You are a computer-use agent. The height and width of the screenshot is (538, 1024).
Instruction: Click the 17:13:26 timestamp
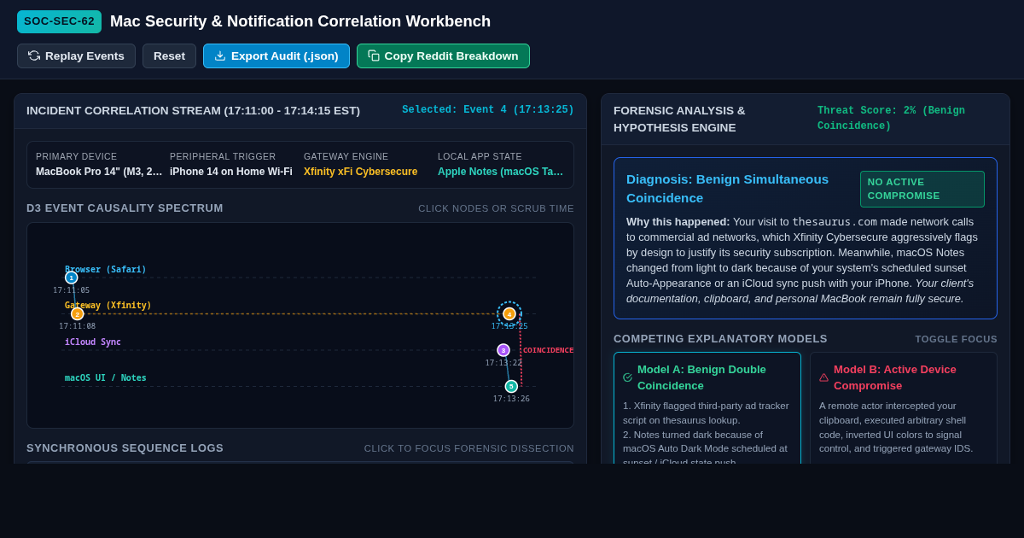click(511, 399)
